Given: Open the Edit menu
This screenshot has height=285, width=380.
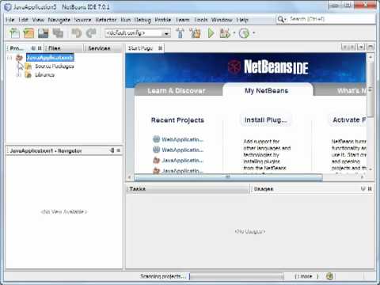Looking at the screenshot, I should pos(24,20).
